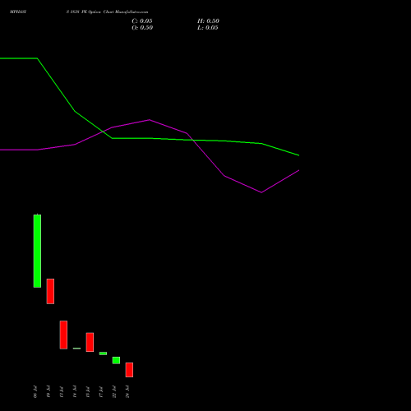411x411 pixels.
Task: Click the first date label on the axis
Action: 35,391
